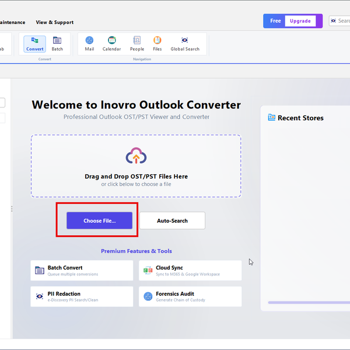Image resolution: width=350 pixels, height=350 pixels.
Task: Click the PII Redaction eye icon
Action: 40,296
